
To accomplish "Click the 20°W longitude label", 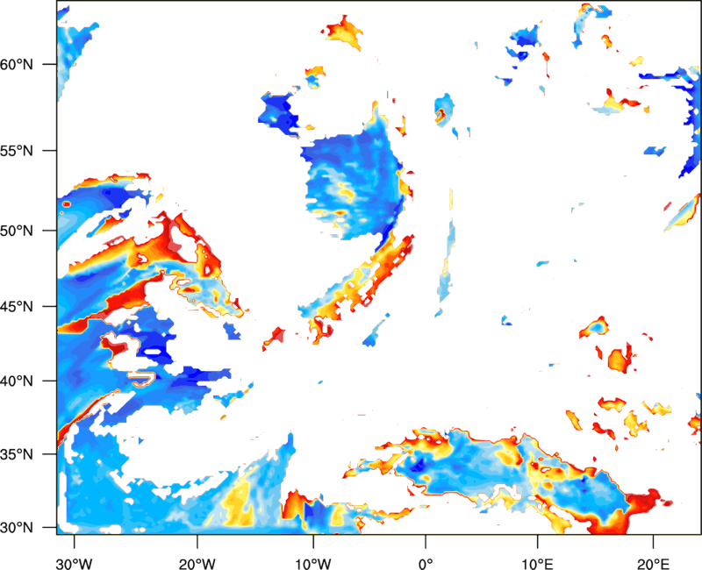I will coord(197,564).
